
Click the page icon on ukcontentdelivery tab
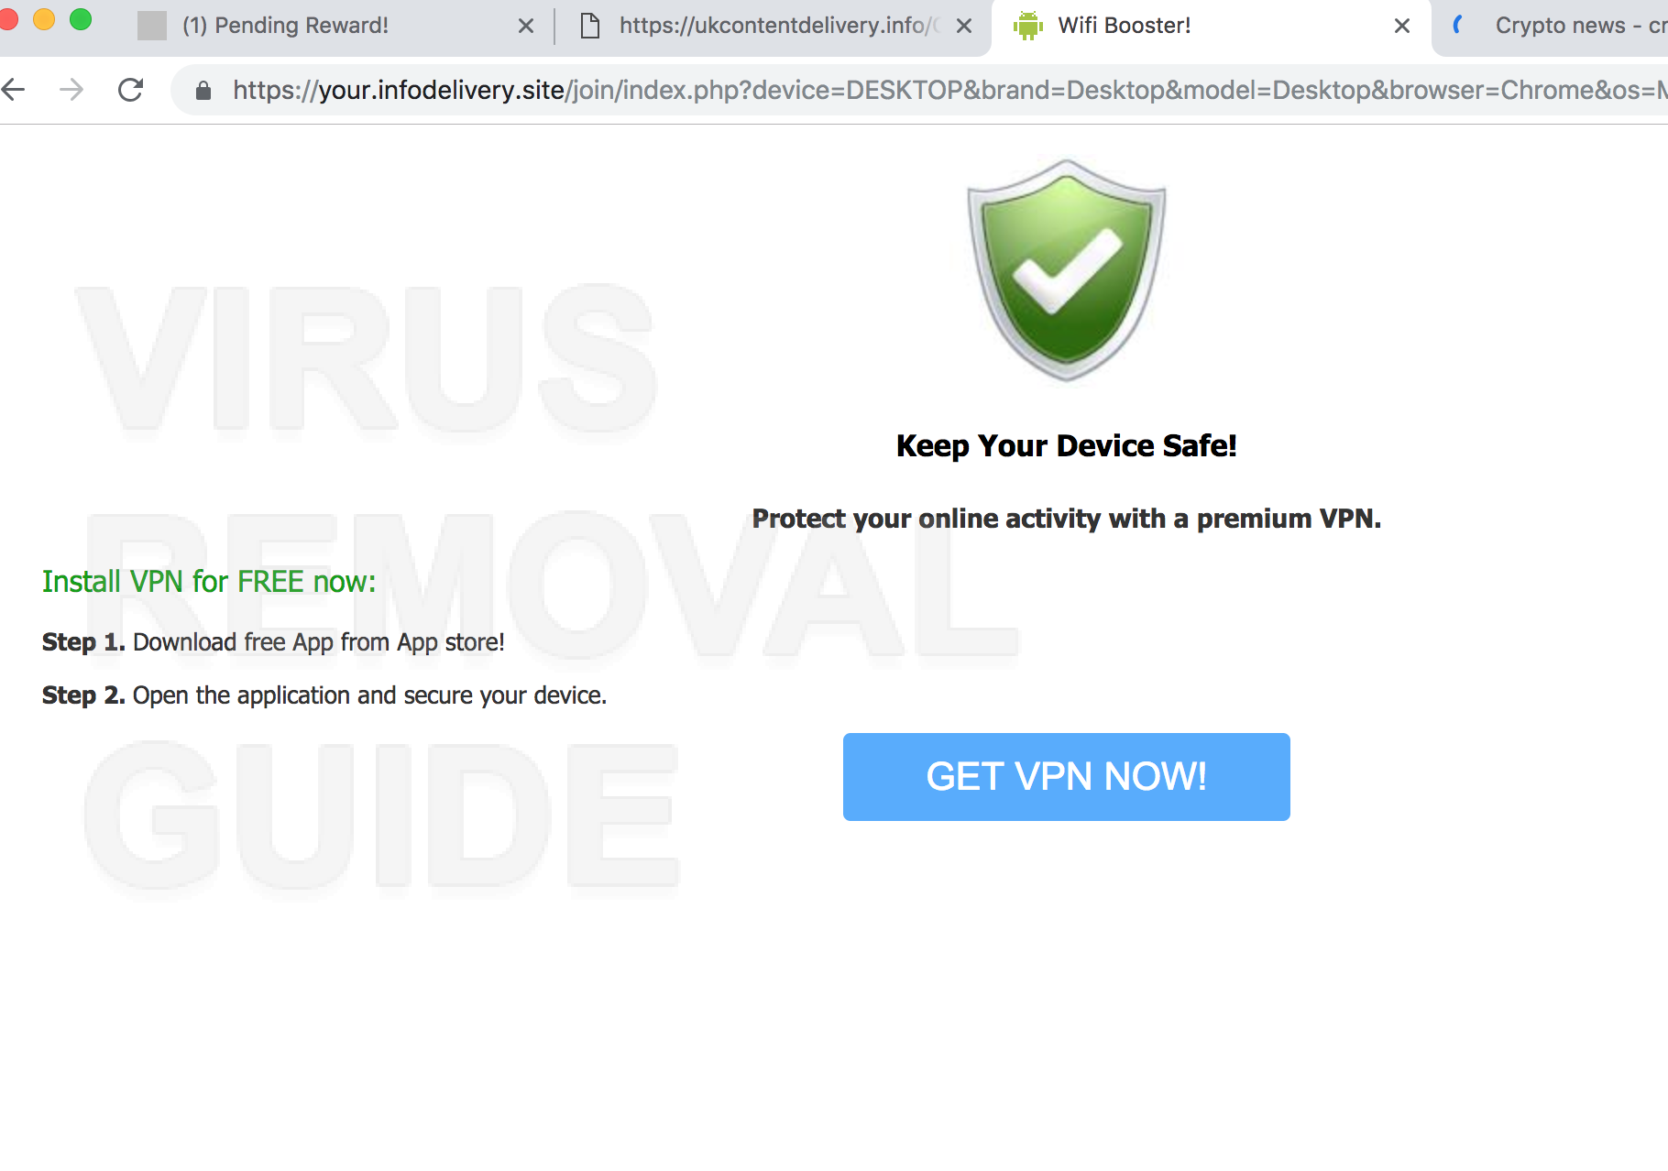(591, 26)
